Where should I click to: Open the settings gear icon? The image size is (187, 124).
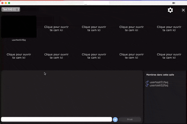click(170, 10)
